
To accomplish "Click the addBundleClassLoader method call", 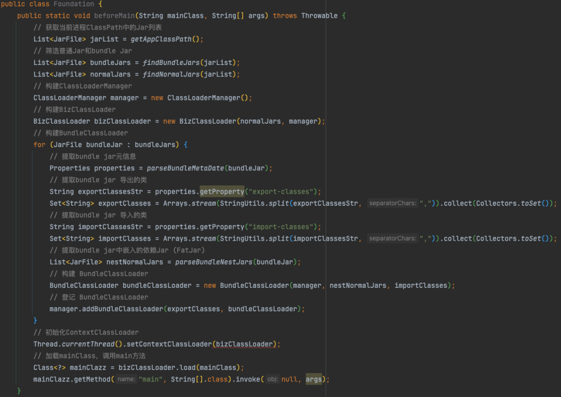I will (123, 309).
